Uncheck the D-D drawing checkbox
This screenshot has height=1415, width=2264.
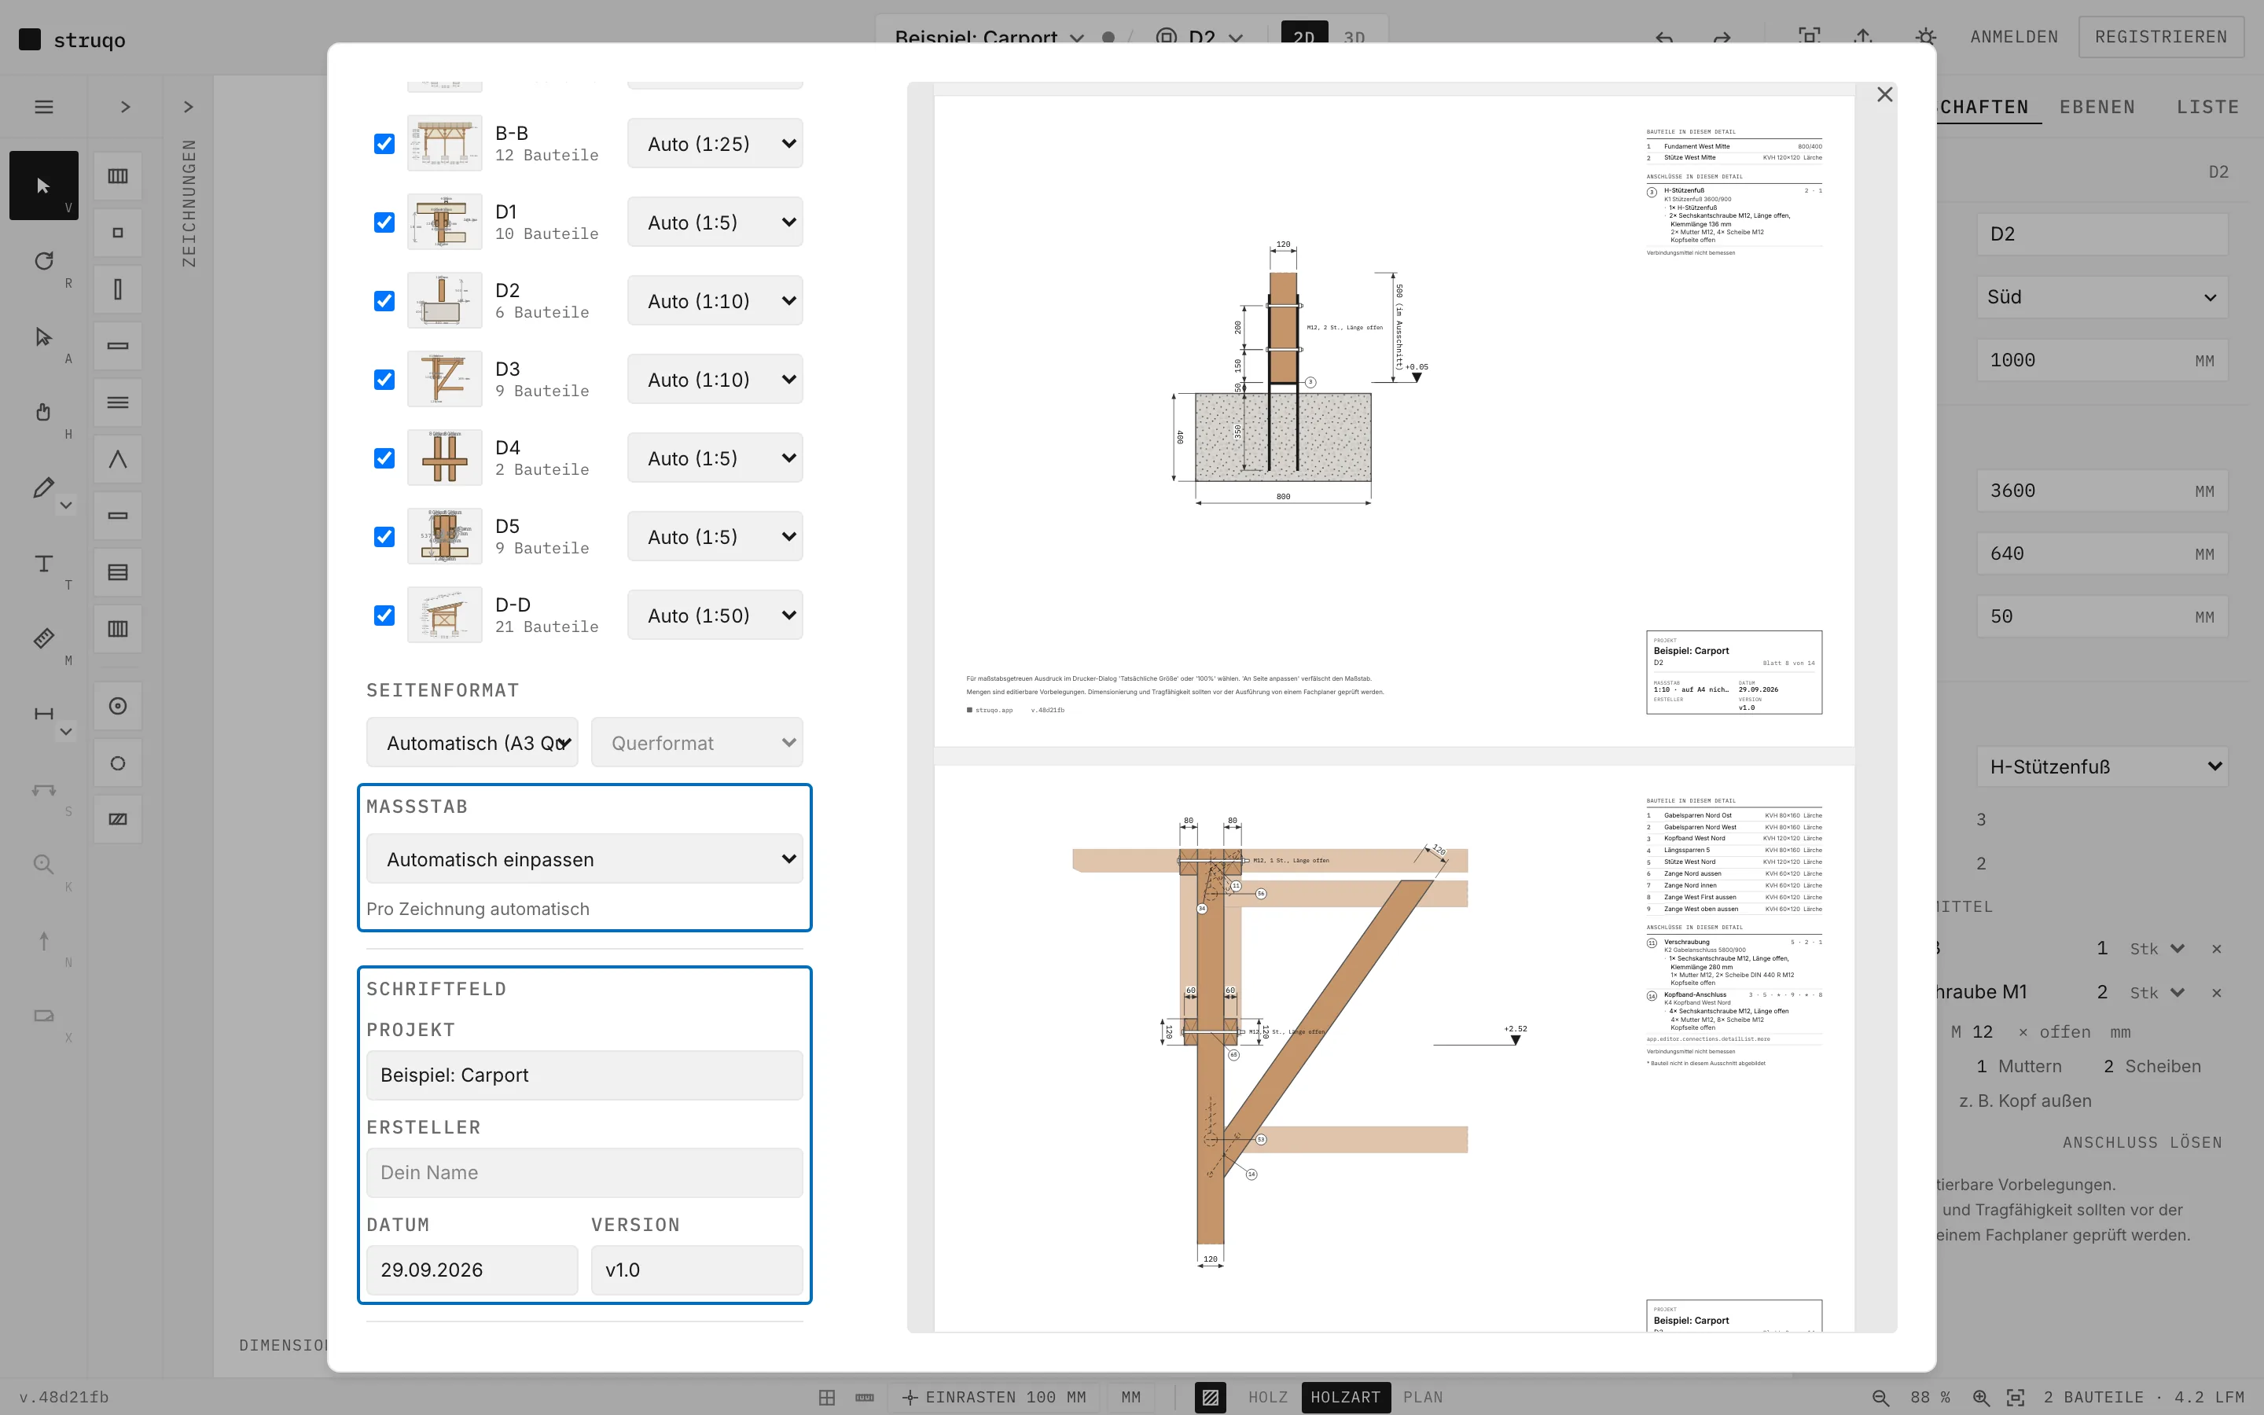point(384,615)
